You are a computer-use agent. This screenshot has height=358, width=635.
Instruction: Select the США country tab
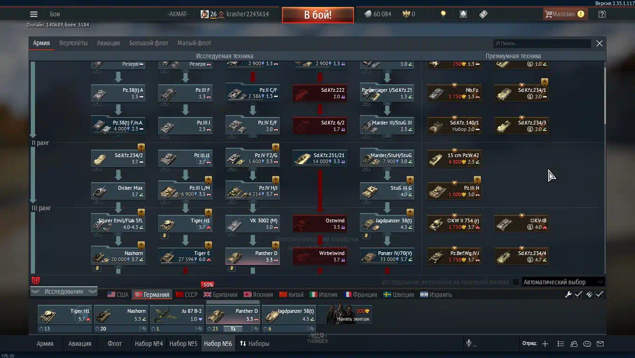[x=118, y=295]
